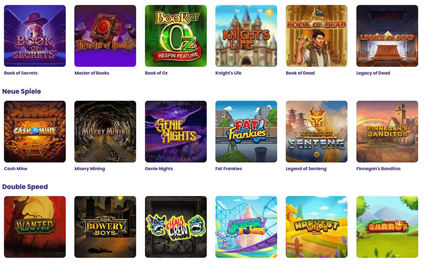Open the Wanted Dead or a Wild tile

(34, 227)
